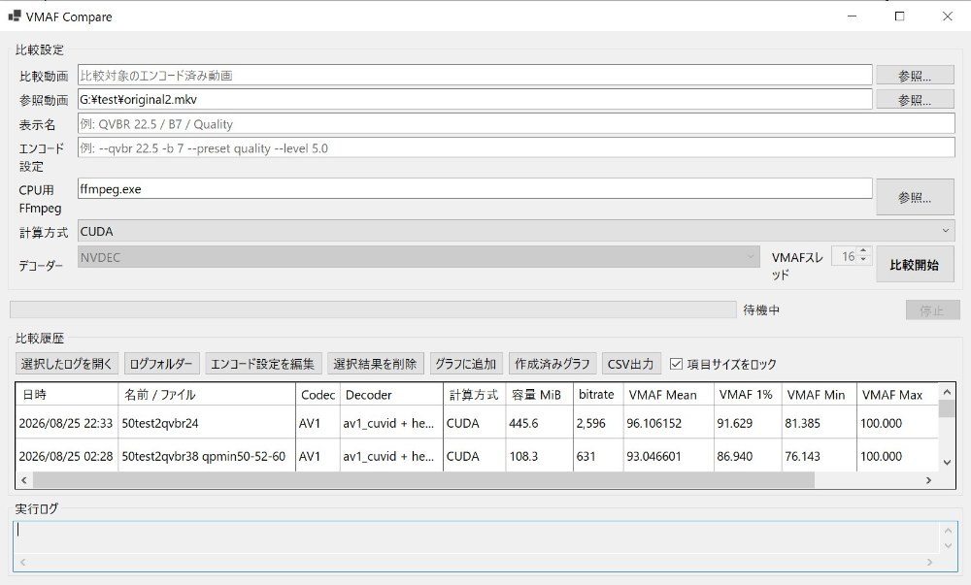Click the progress bar next to 待機中
This screenshot has height=585, width=971.
[x=373, y=309]
